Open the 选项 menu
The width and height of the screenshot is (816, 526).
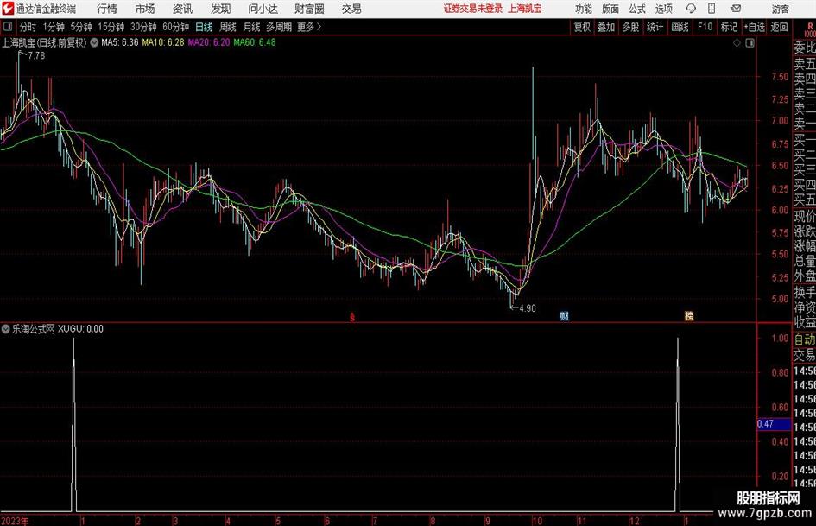pyautogui.click(x=663, y=9)
